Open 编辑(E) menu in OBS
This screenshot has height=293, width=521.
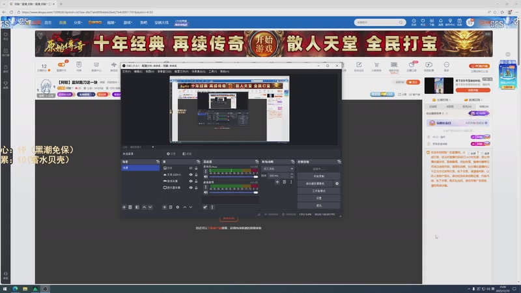pyautogui.click(x=138, y=72)
